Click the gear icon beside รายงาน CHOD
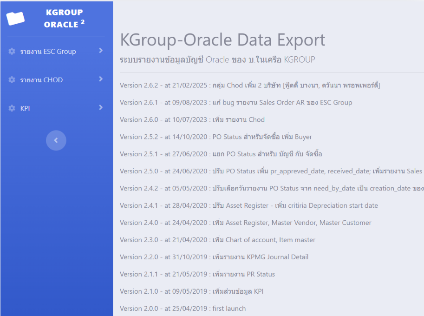 click(x=12, y=80)
